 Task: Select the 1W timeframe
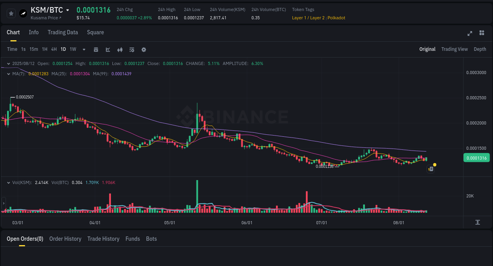click(x=73, y=49)
